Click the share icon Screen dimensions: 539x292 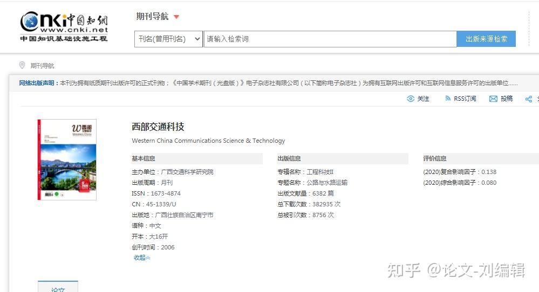[529, 99]
